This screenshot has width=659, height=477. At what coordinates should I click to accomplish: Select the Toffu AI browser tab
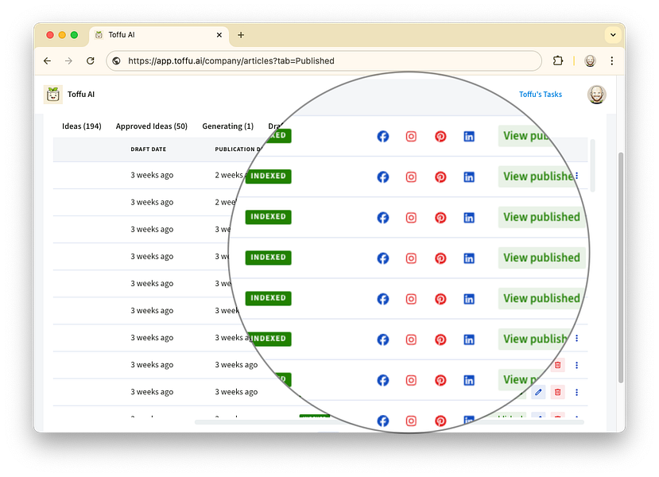point(159,35)
